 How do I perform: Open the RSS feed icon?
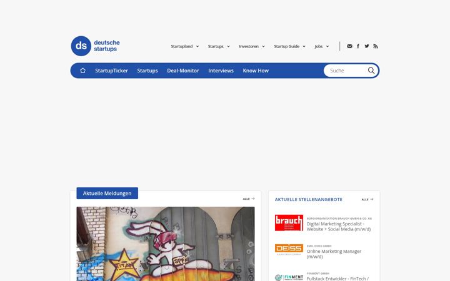pos(376,46)
